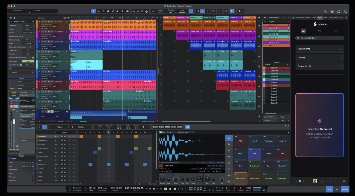Select the Listen tool in the toolbar

coord(127,11)
